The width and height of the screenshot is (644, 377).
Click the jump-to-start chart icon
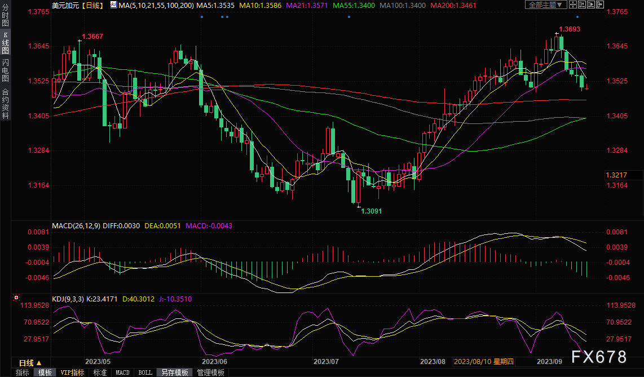(583, 5)
